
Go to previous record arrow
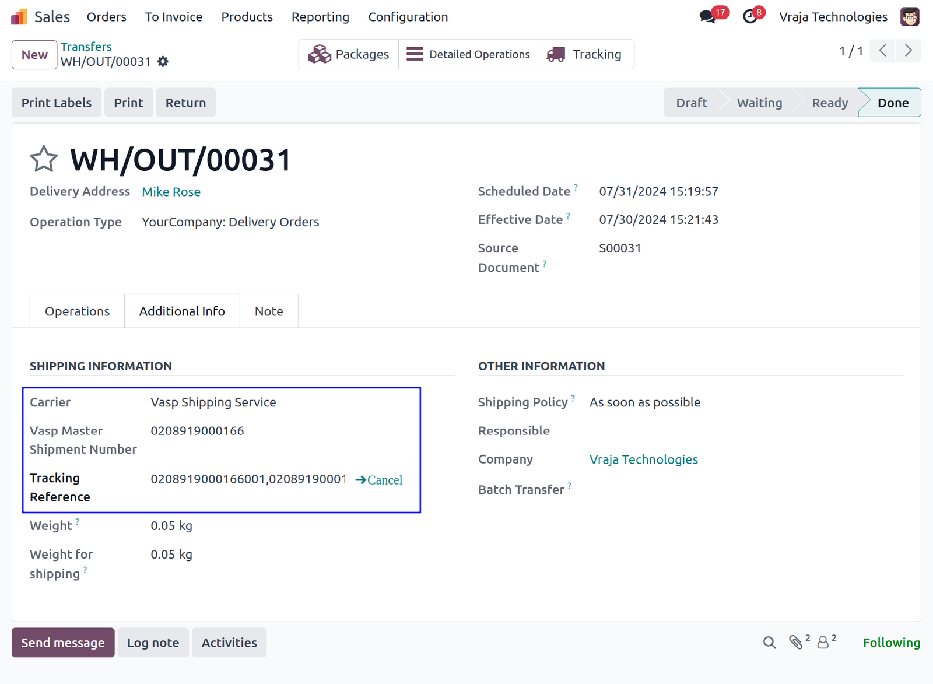pos(883,51)
